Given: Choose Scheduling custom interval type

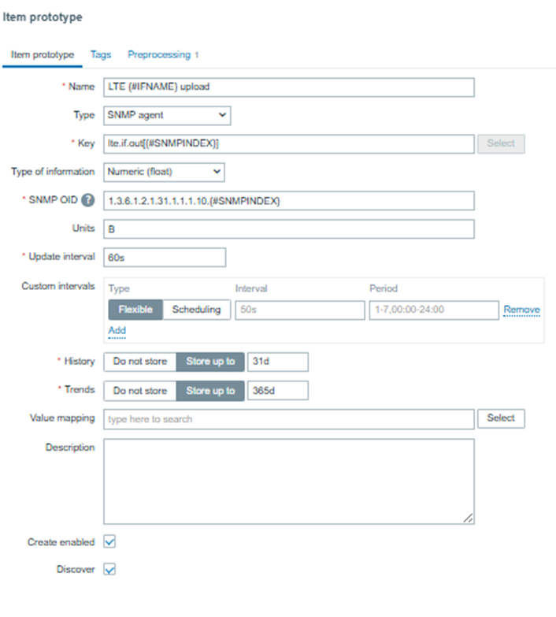Looking at the screenshot, I should (196, 310).
